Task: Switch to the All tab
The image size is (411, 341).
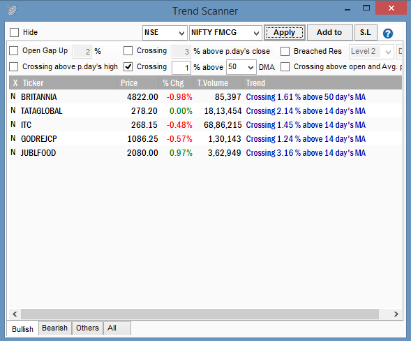Action: pos(117,328)
